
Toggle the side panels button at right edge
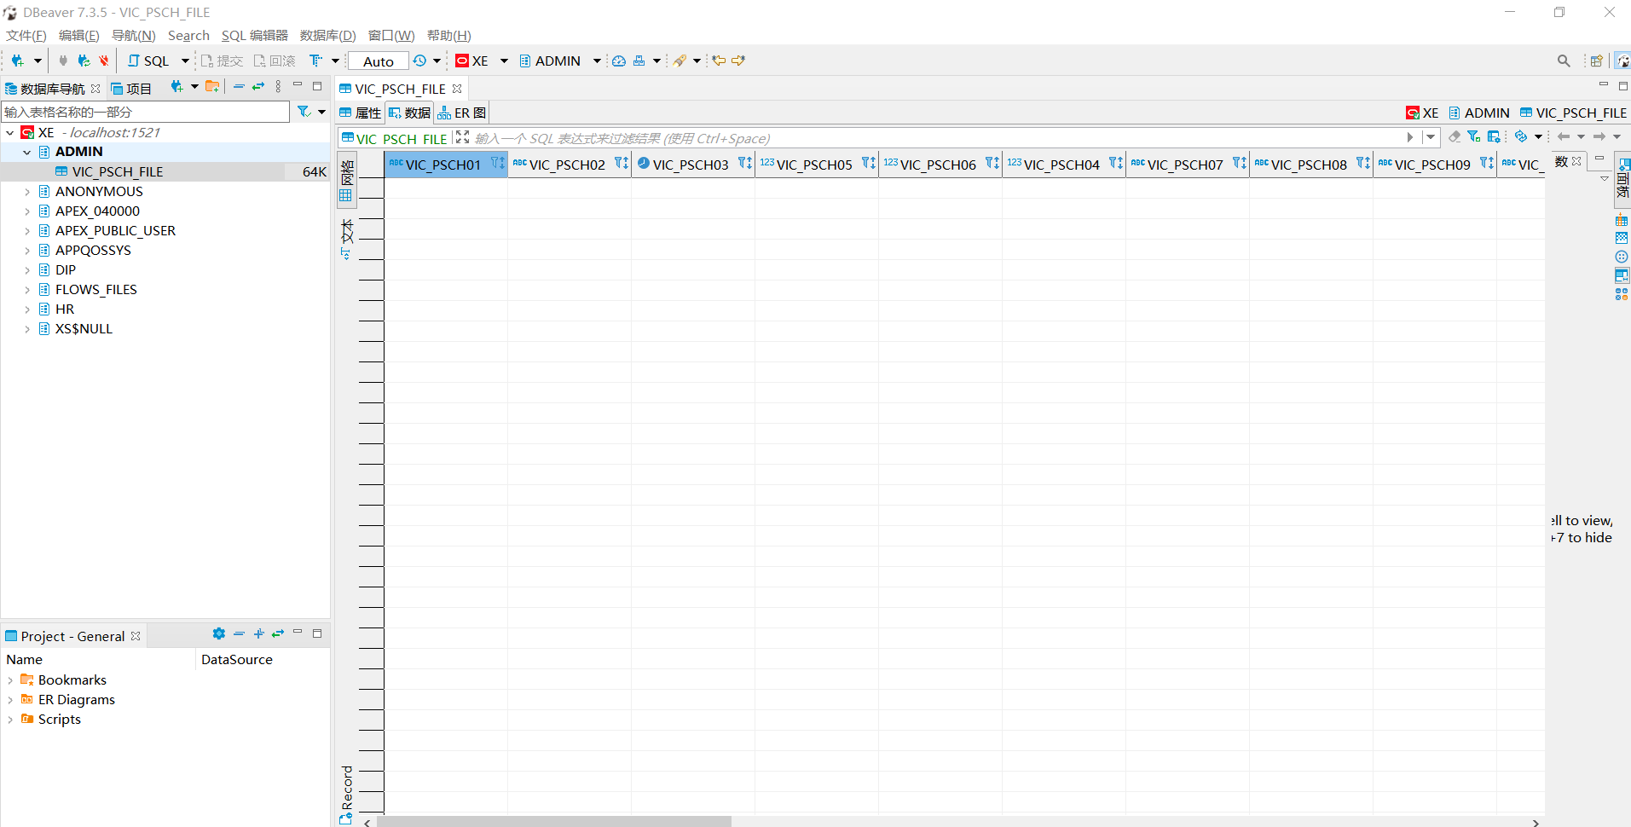[1622, 179]
